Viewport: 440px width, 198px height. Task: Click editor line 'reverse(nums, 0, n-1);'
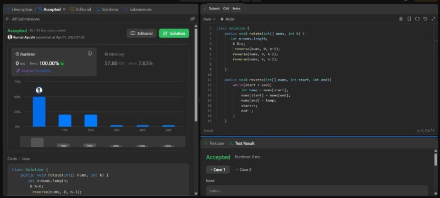(257, 49)
